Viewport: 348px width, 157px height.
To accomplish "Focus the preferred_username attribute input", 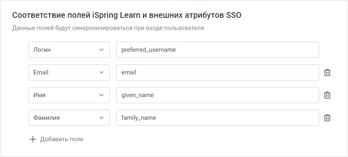I will (x=218, y=50).
